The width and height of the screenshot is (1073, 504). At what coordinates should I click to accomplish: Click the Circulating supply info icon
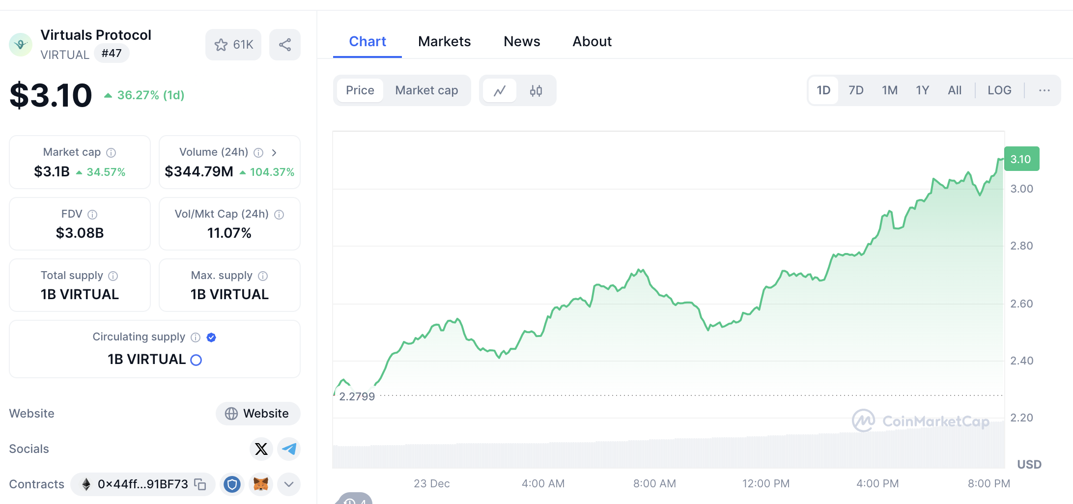pyautogui.click(x=196, y=337)
